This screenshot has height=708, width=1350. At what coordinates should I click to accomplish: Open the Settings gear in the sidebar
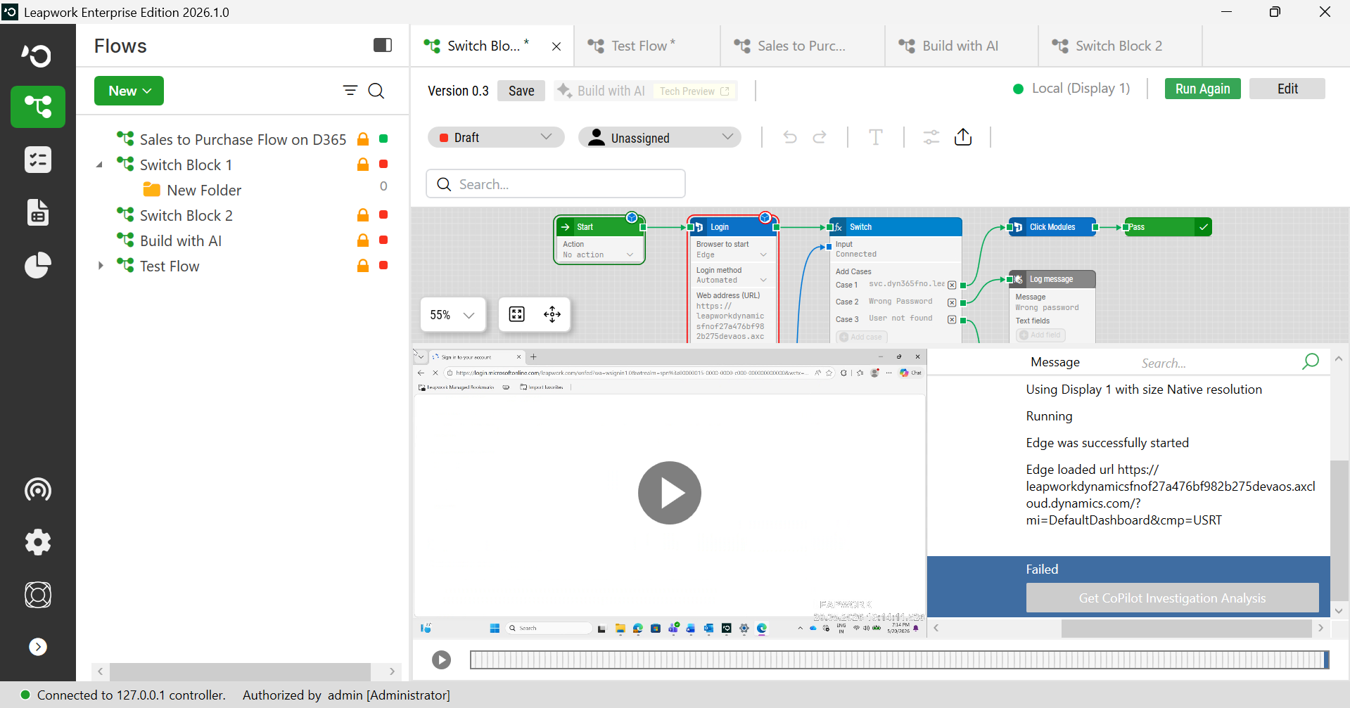click(x=38, y=542)
